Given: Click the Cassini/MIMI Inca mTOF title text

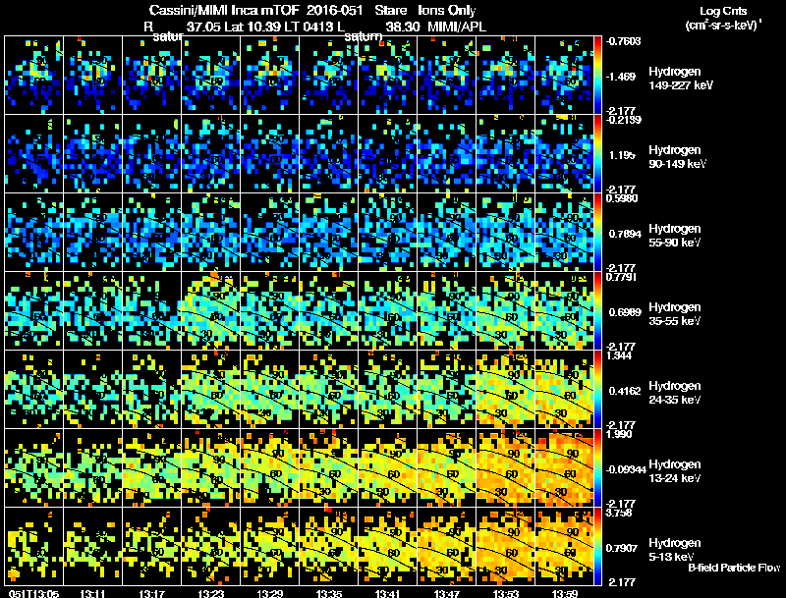Looking at the screenshot, I should coord(224,10).
